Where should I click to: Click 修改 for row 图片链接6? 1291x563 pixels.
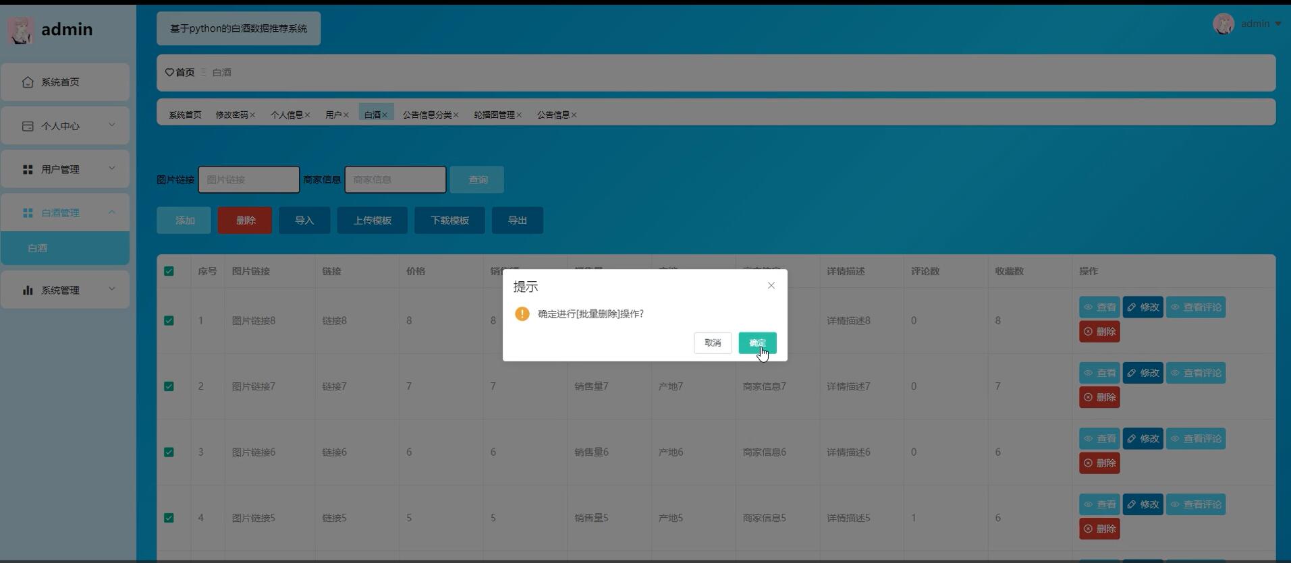point(1143,439)
